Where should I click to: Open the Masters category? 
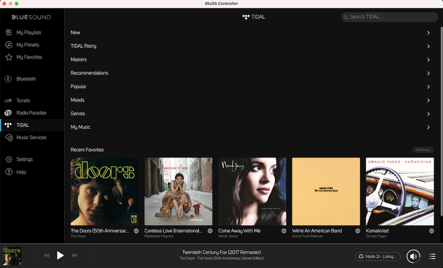pos(252,60)
